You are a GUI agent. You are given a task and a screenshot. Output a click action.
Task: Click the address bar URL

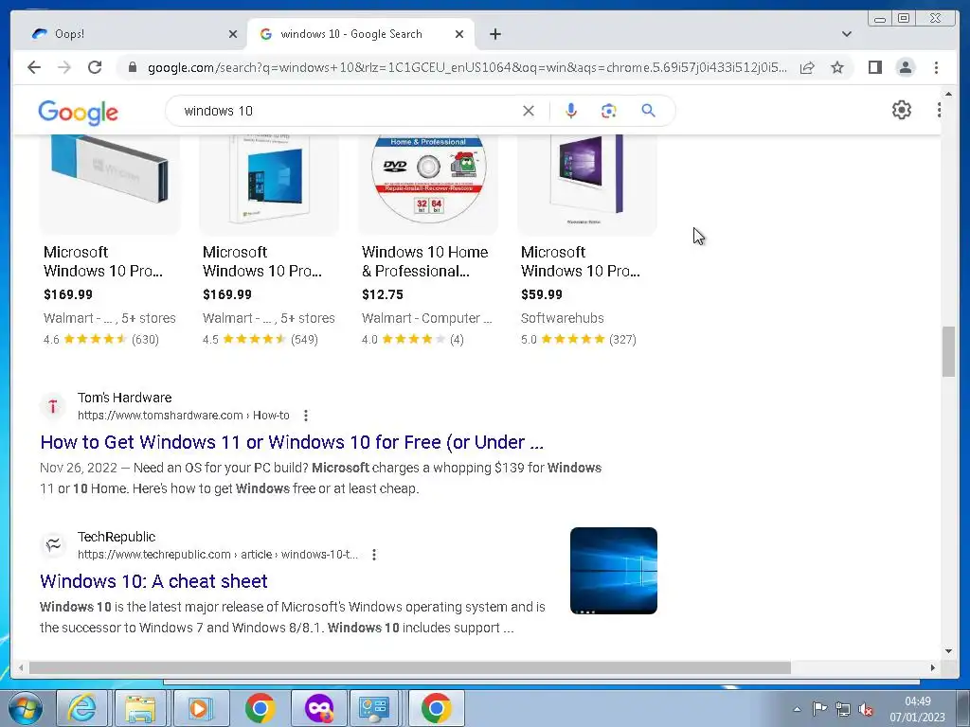(467, 67)
